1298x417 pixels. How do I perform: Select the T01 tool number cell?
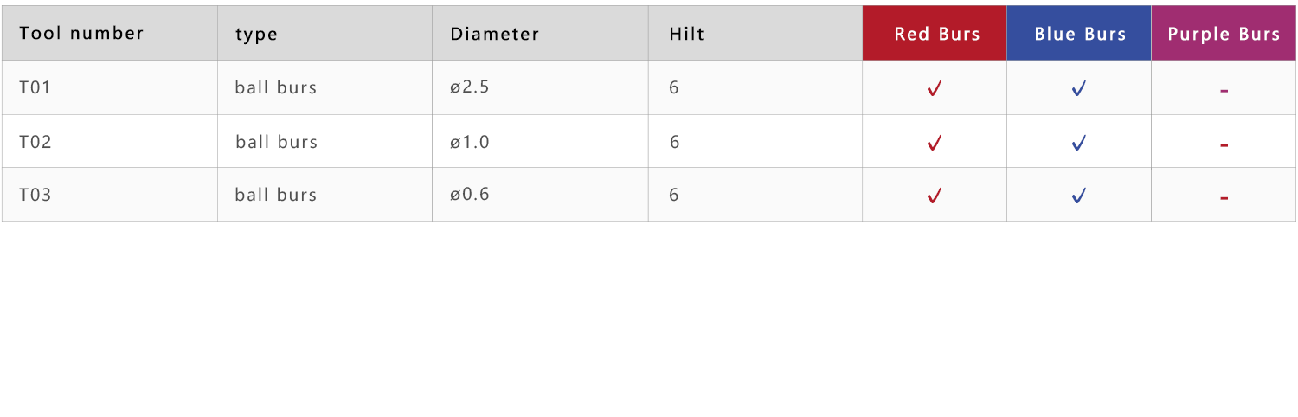(x=110, y=87)
